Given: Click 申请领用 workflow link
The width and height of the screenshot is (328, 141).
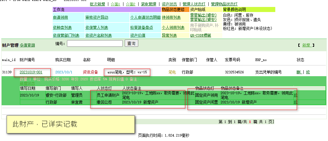Looking at the screenshot, I should (60, 18).
